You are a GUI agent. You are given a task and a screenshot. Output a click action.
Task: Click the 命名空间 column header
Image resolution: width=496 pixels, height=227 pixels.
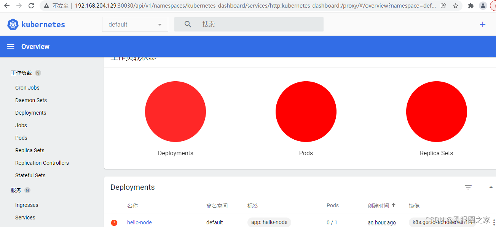point(217,206)
